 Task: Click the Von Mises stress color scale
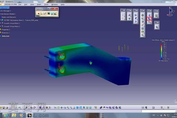coord(161,52)
